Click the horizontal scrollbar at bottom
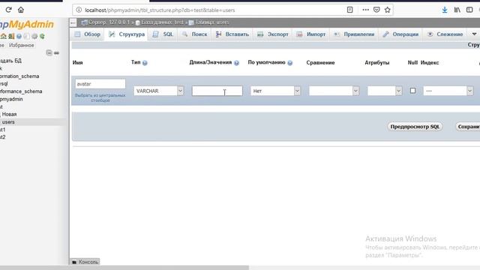This screenshot has width=480, height=270. pos(124,268)
